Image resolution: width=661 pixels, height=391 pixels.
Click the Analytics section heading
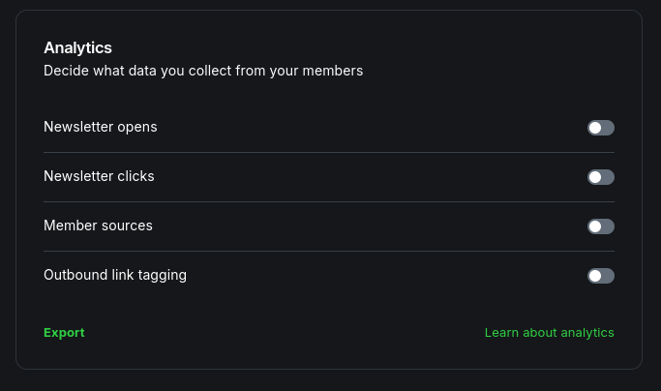click(x=77, y=47)
